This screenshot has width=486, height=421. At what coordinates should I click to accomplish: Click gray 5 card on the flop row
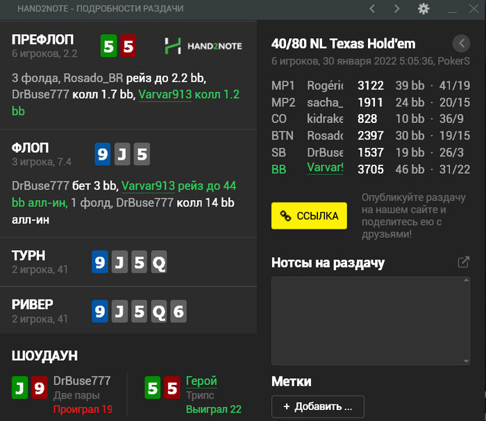pyautogui.click(x=142, y=154)
